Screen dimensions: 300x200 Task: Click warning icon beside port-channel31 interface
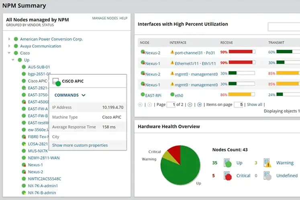172,52
